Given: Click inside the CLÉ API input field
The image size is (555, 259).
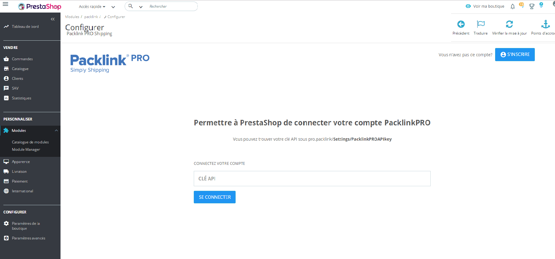Looking at the screenshot, I should (312, 179).
